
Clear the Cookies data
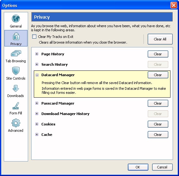[x=158, y=124]
